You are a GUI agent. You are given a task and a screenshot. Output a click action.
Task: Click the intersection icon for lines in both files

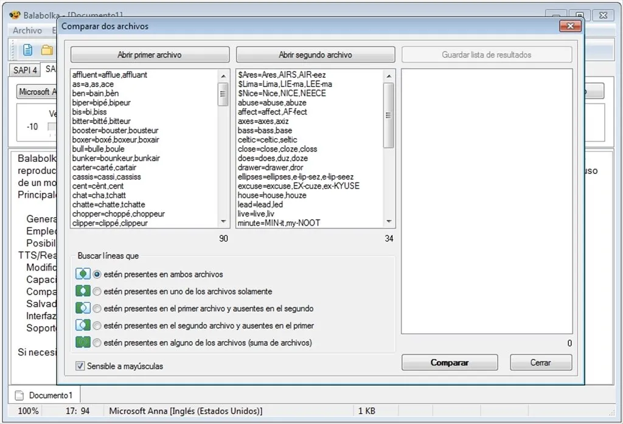[83, 274]
